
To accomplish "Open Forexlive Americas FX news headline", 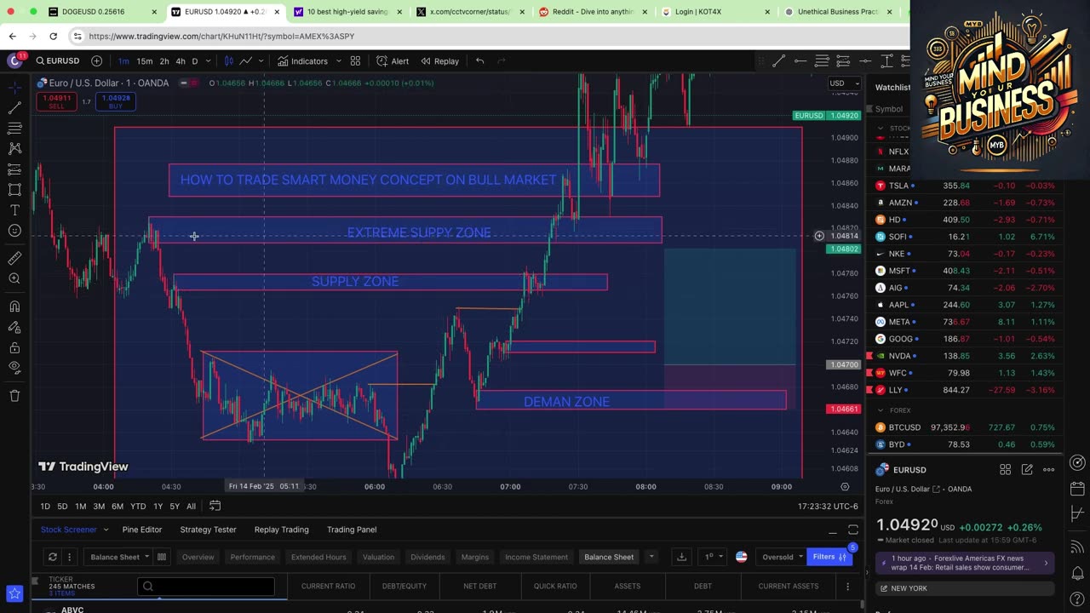I will (966, 564).
